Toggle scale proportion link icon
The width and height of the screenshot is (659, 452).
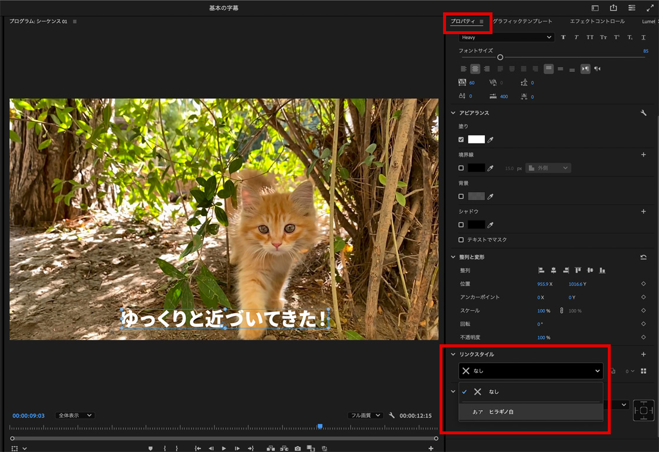pyautogui.click(x=561, y=311)
